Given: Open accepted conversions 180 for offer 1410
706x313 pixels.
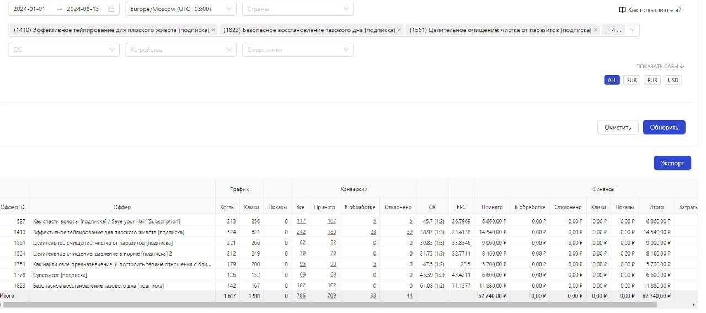Looking at the screenshot, I should (x=331, y=232).
